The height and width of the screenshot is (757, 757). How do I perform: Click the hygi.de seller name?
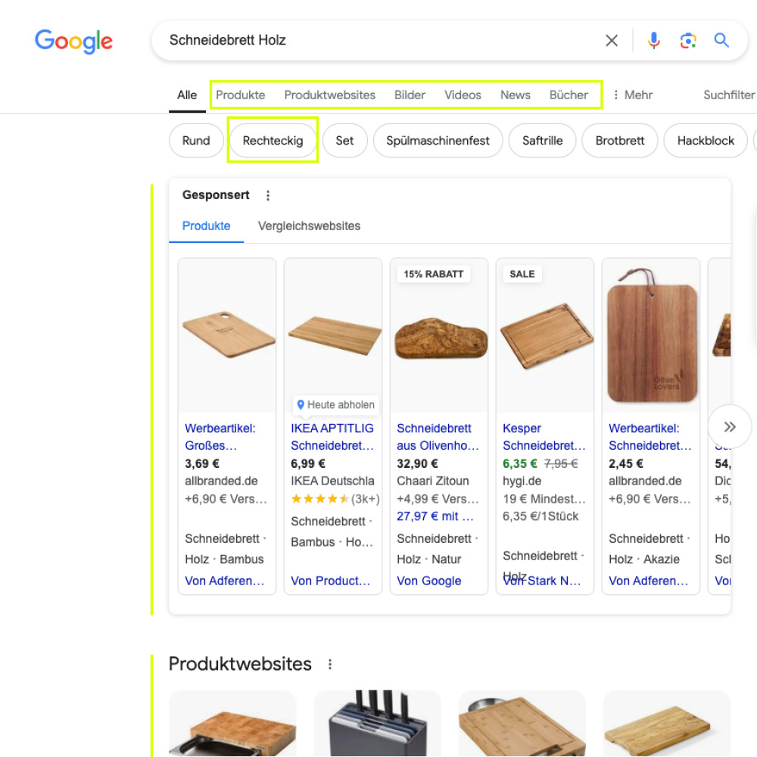tap(522, 481)
